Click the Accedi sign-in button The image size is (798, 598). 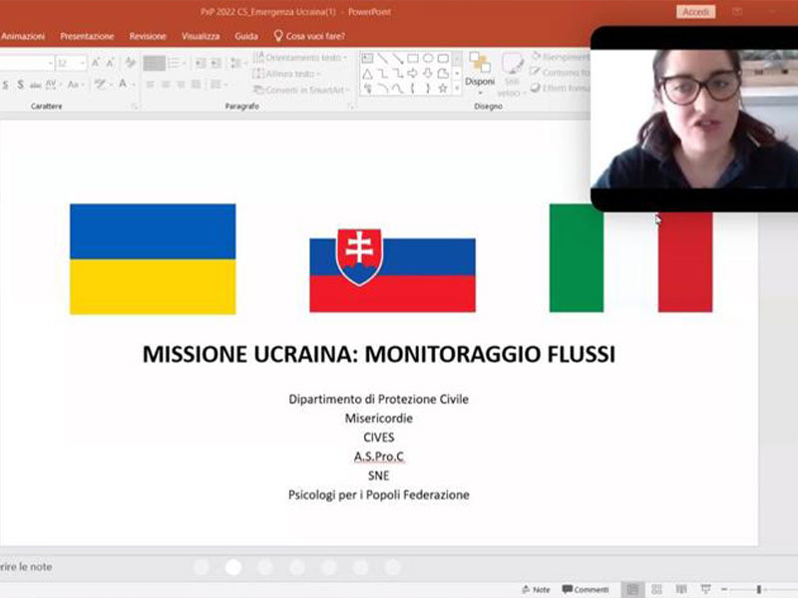coord(695,12)
